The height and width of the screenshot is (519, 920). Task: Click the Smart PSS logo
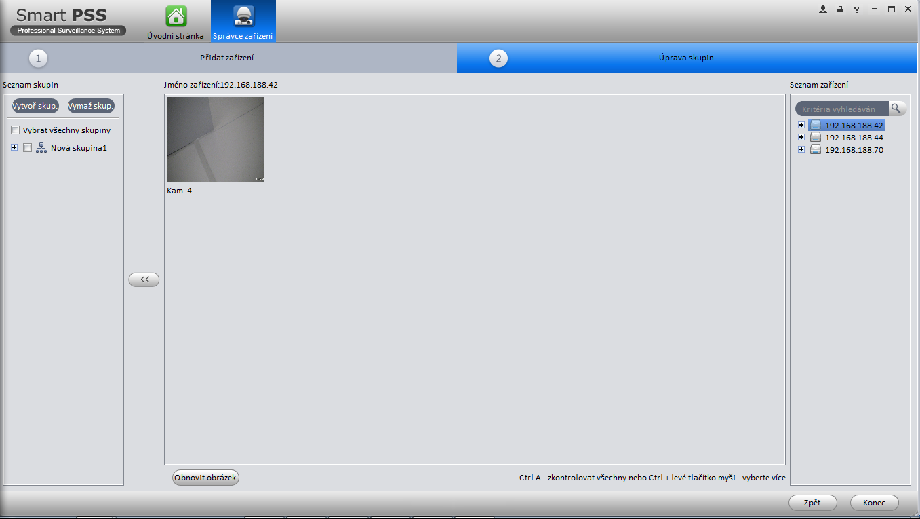click(68, 22)
